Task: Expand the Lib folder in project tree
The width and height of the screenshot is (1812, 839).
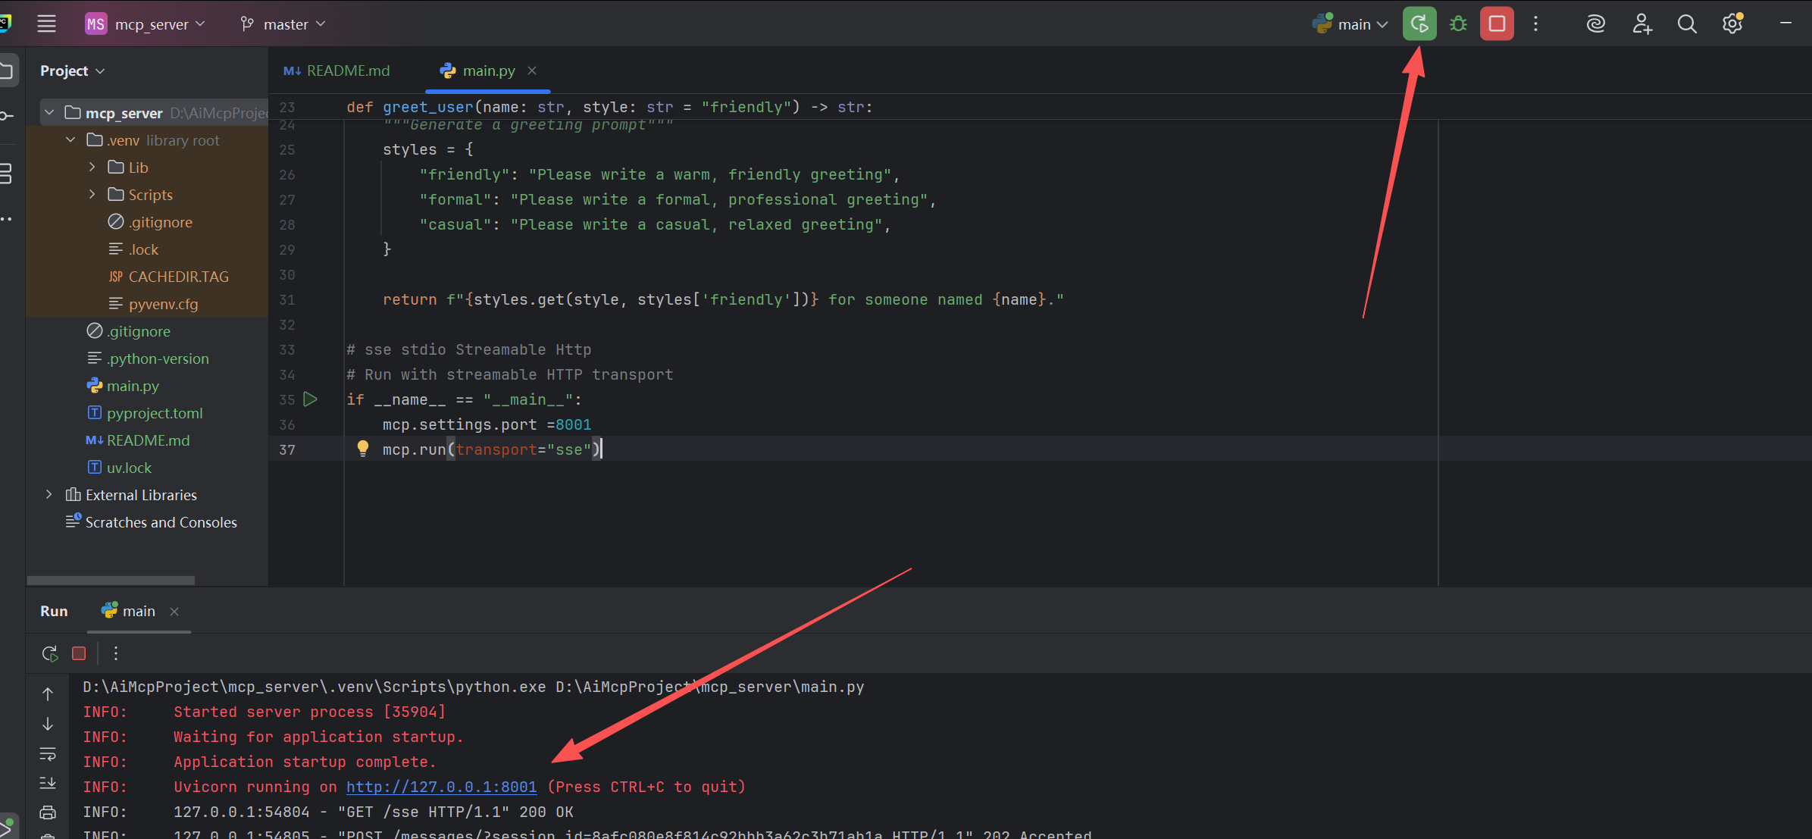Action: tap(92, 167)
